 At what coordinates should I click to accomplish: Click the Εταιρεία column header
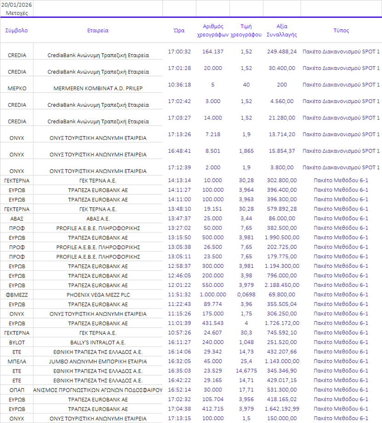pyautogui.click(x=98, y=30)
